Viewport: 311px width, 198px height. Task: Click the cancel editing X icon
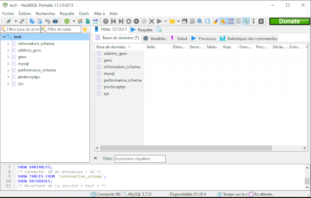click(x=152, y=21)
